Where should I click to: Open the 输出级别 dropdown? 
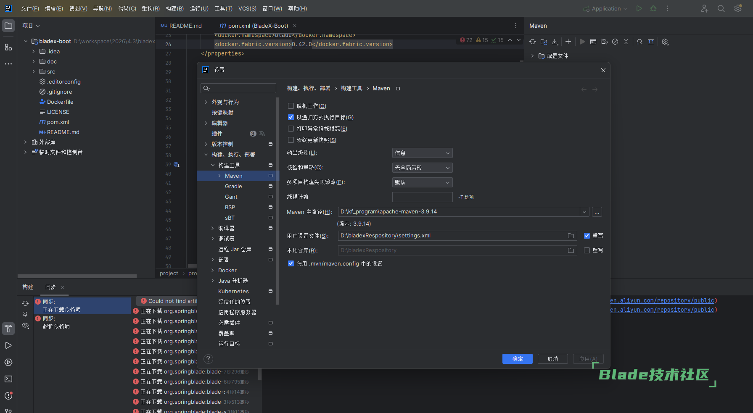pos(422,153)
